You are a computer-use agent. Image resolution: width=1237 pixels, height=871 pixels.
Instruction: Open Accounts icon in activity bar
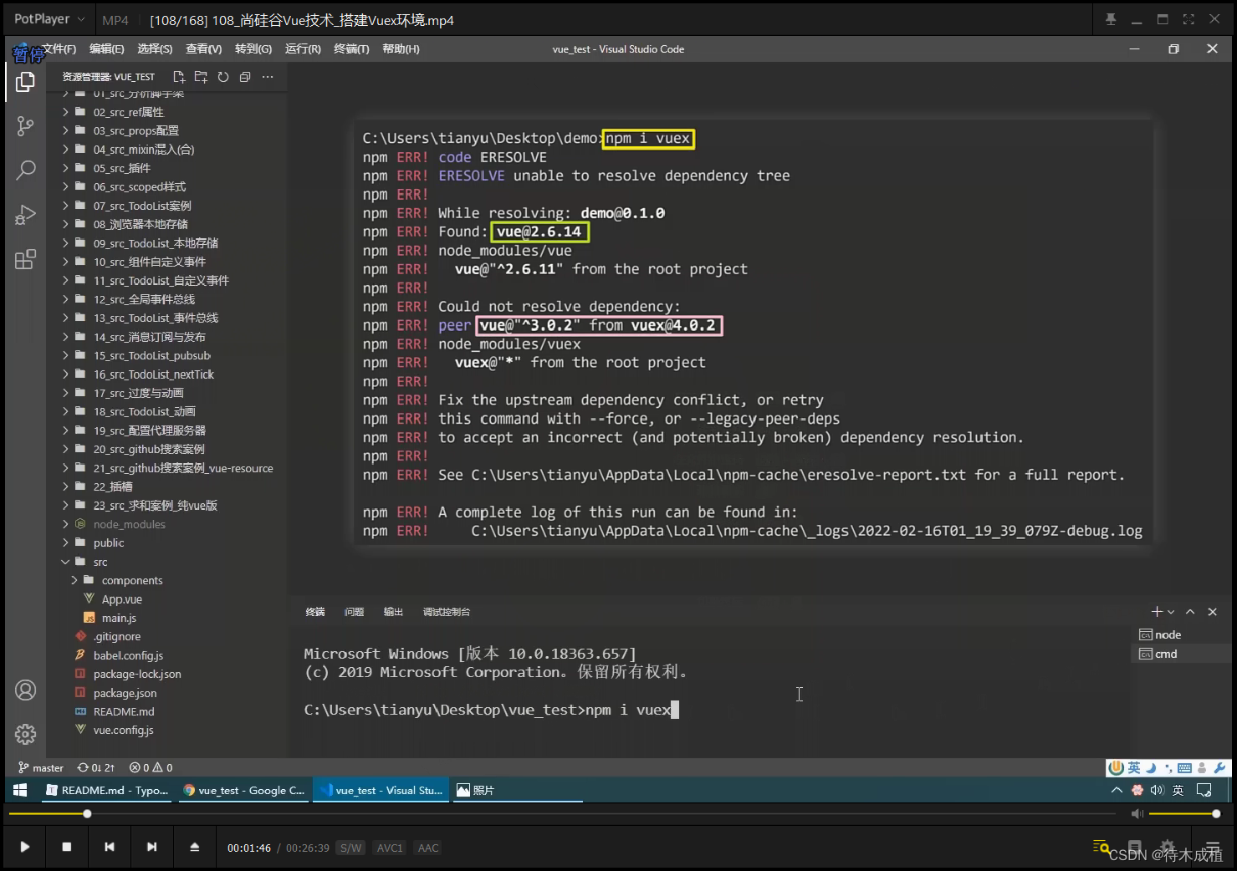tap(26, 690)
